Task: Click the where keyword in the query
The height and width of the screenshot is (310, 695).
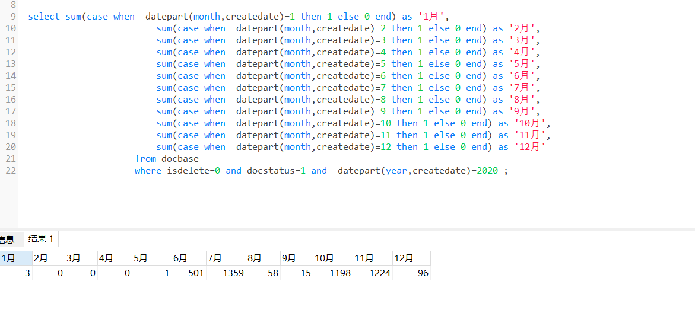Action: (x=148, y=171)
